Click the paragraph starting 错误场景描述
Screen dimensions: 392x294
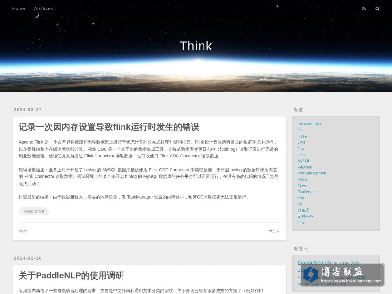point(149,176)
